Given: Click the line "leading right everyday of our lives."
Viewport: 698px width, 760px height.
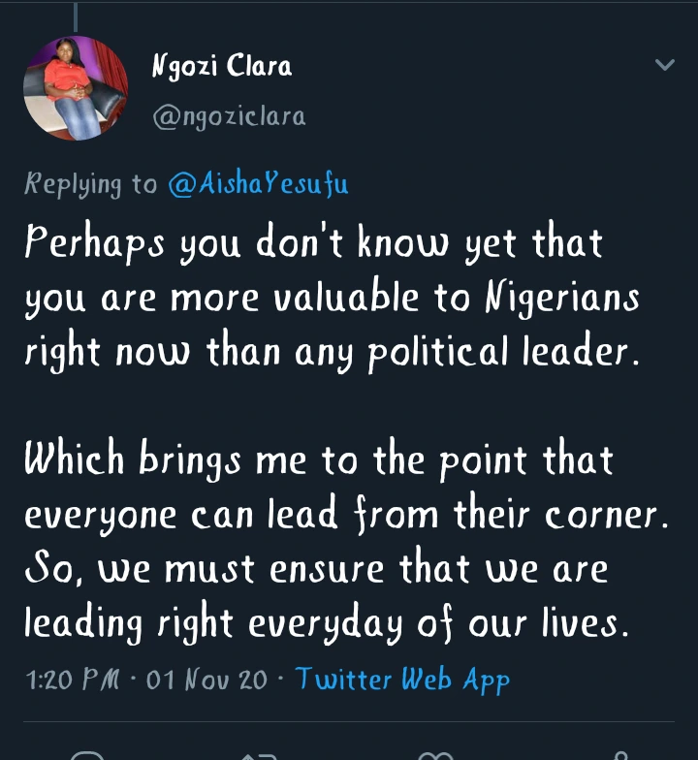Looking at the screenshot, I should (x=327, y=623).
